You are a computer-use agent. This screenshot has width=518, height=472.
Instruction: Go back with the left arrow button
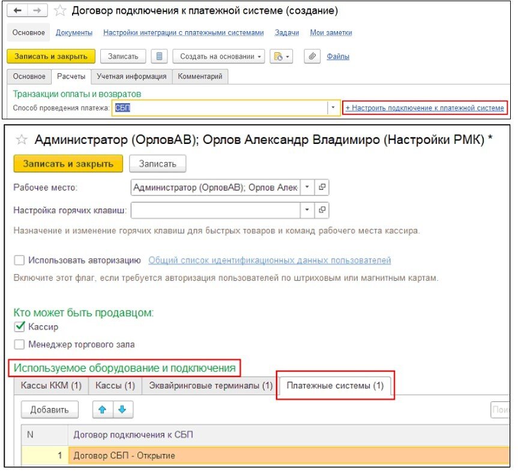pos(17,11)
